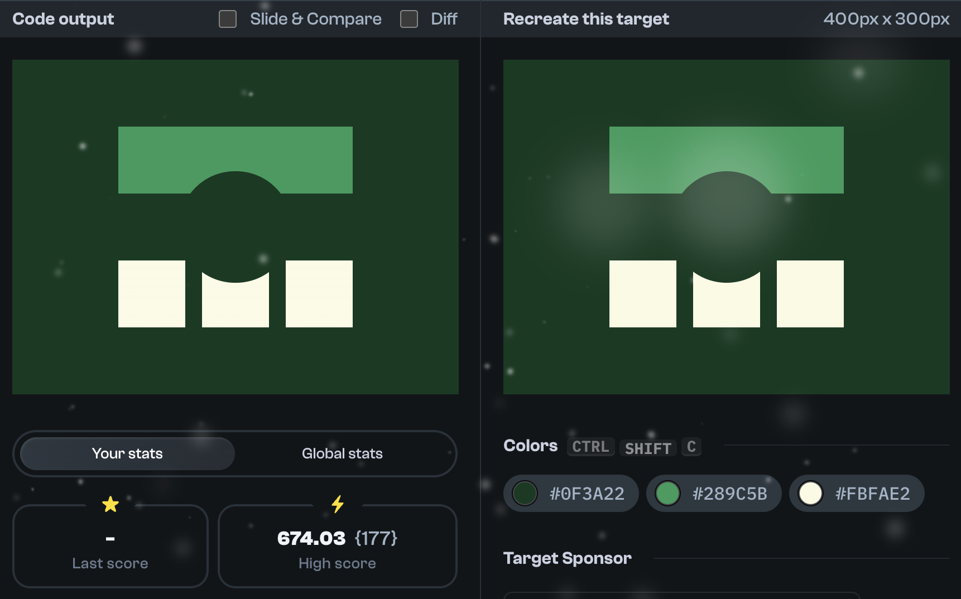Click the CTRL key badge next to Colors
Screen dimensions: 961x599
coord(590,446)
